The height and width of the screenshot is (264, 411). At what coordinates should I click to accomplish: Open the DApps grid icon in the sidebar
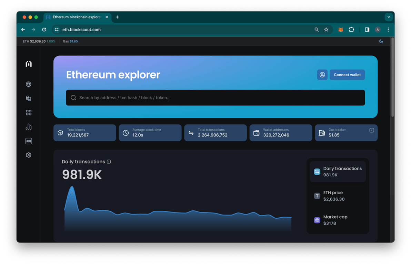29,112
